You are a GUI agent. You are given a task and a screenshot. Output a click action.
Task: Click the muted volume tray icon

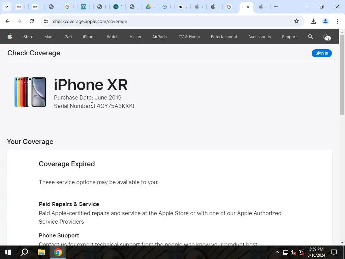tap(293, 252)
